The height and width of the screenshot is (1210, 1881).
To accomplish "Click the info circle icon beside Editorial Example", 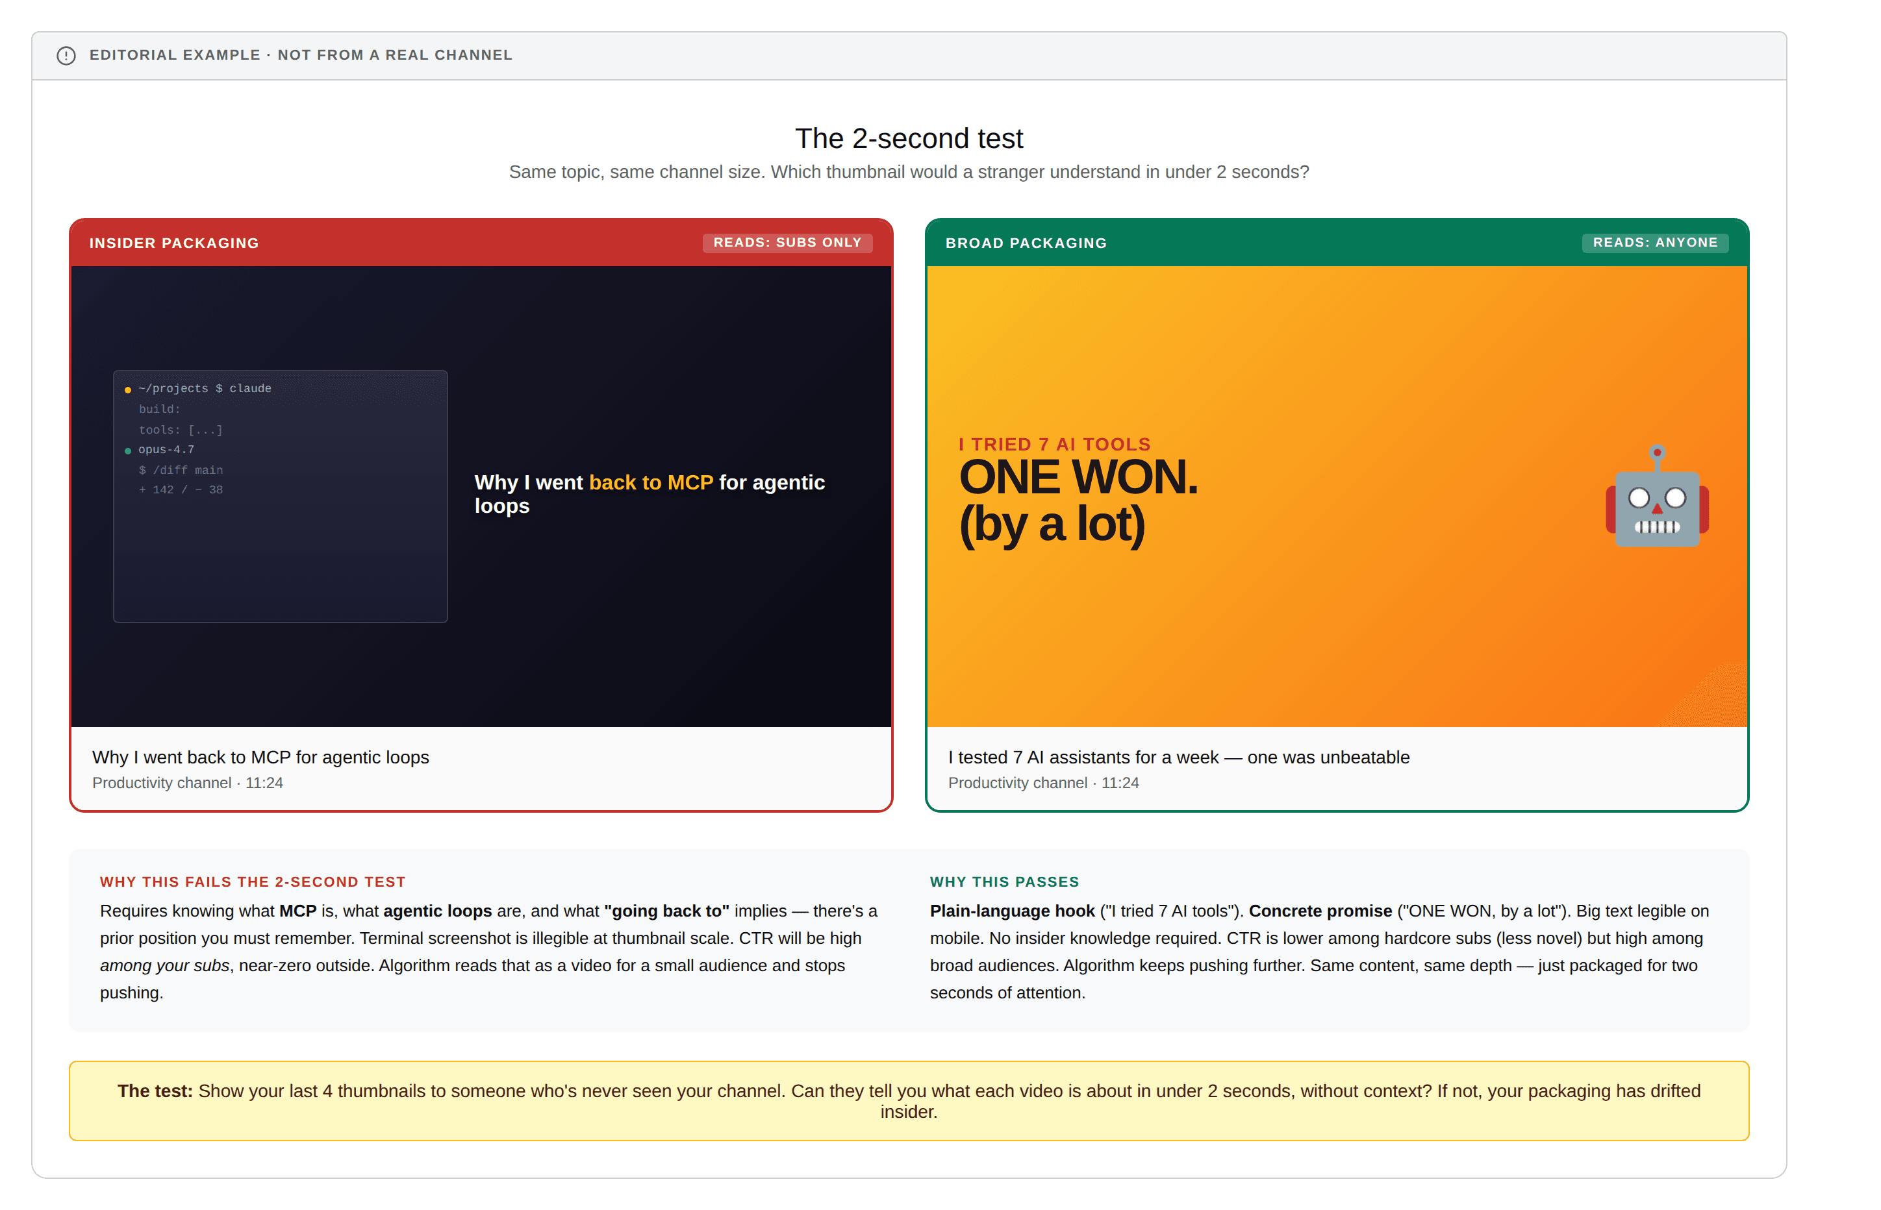I will pyautogui.click(x=66, y=55).
